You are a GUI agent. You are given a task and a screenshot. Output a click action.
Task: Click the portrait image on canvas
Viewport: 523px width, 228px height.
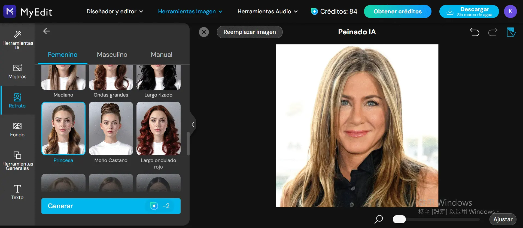point(357,126)
